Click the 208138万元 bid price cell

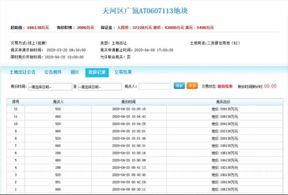pyautogui.click(x=224, y=109)
